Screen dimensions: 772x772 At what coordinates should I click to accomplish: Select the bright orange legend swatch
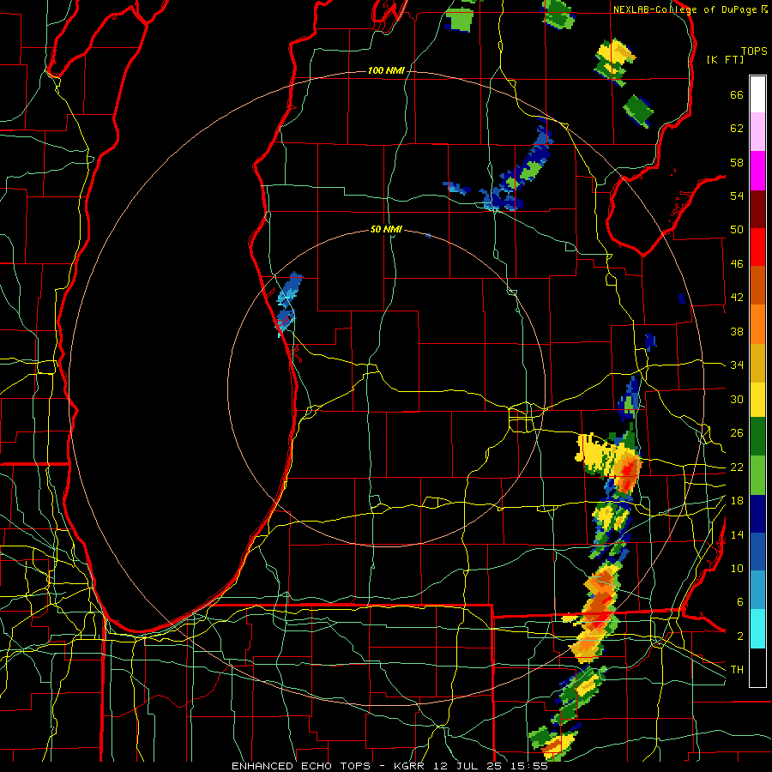pos(757,324)
